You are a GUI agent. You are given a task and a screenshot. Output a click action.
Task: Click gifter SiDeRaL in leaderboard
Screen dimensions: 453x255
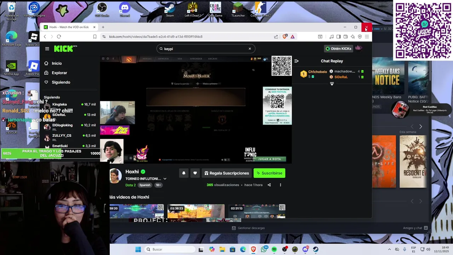click(x=341, y=77)
